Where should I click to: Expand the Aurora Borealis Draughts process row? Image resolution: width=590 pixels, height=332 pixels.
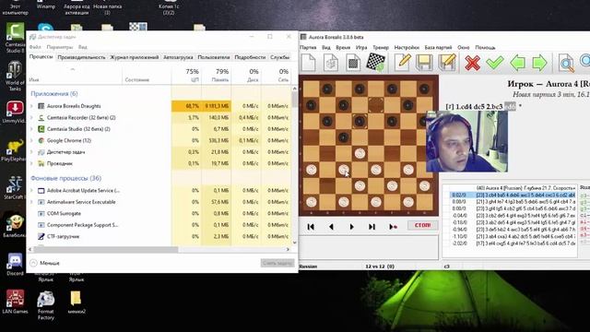pyautogui.click(x=32, y=106)
